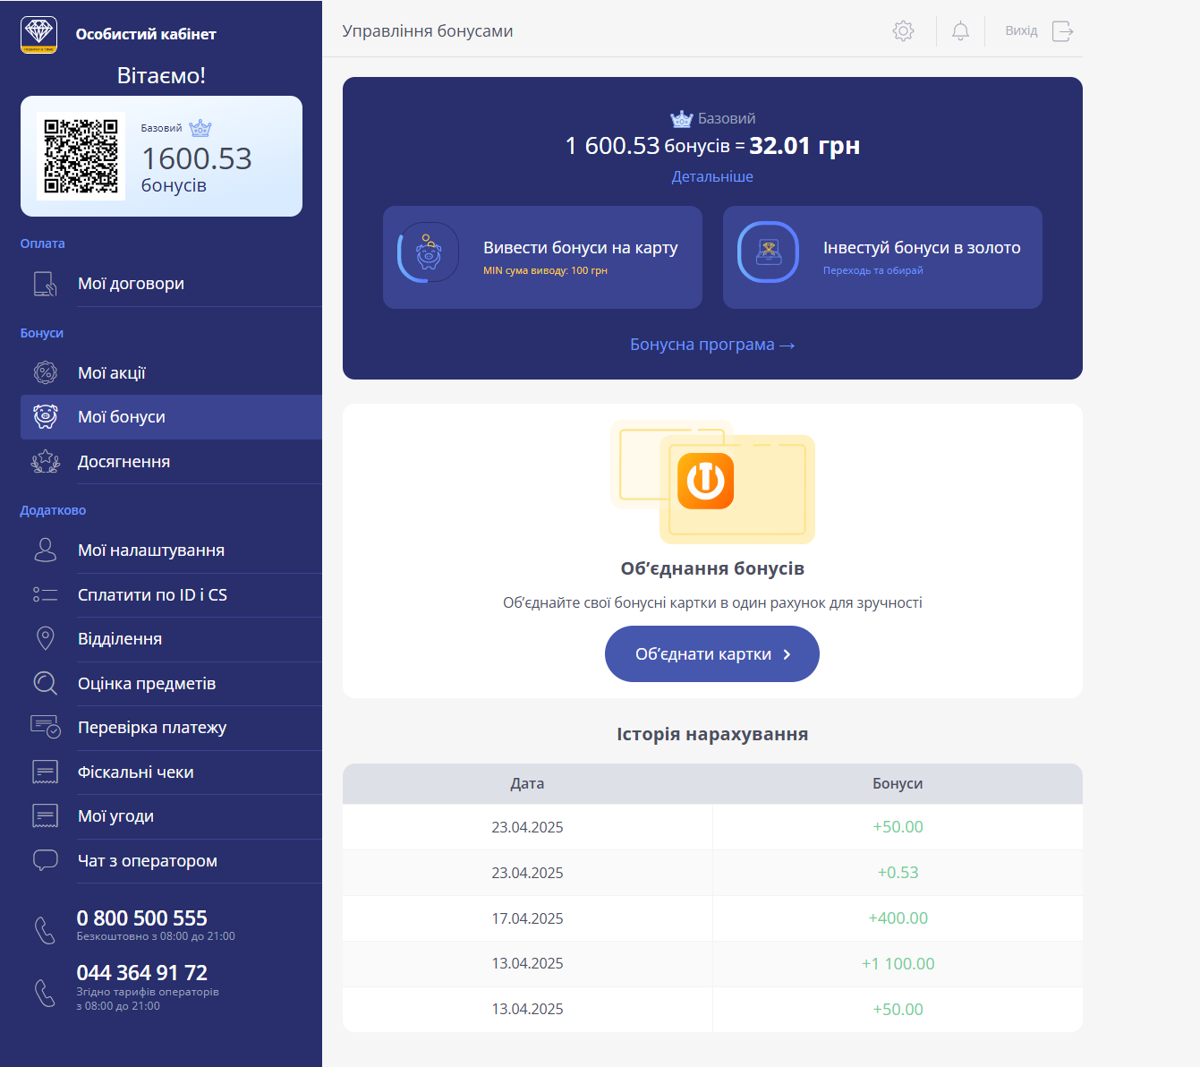Open Мої налаштування page

[x=150, y=551]
